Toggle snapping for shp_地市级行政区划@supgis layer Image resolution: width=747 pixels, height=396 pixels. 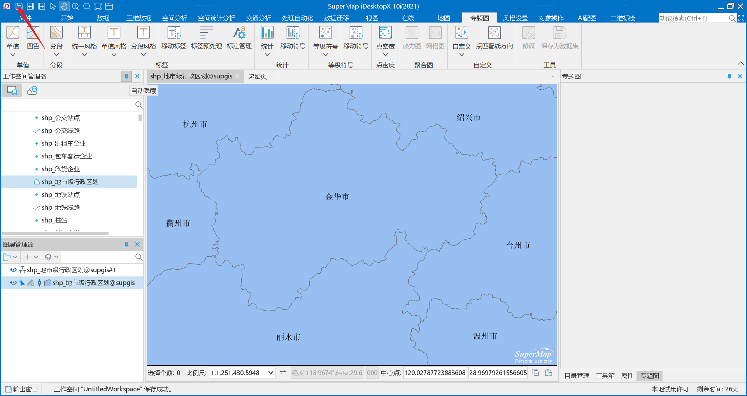coord(39,283)
